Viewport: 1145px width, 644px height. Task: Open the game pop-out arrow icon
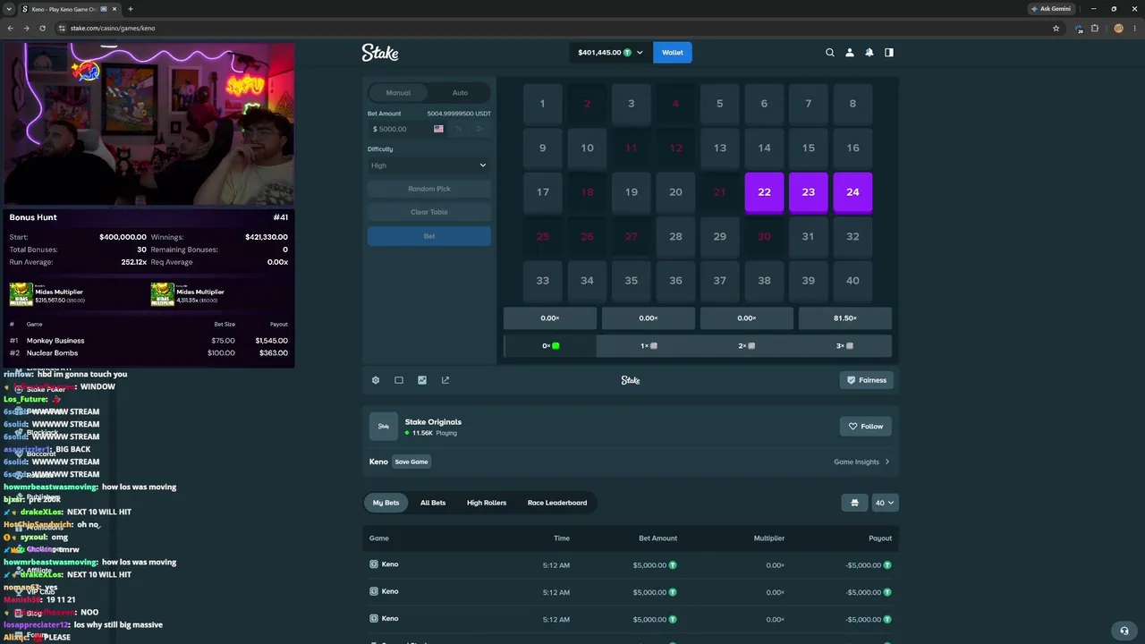[x=445, y=380]
